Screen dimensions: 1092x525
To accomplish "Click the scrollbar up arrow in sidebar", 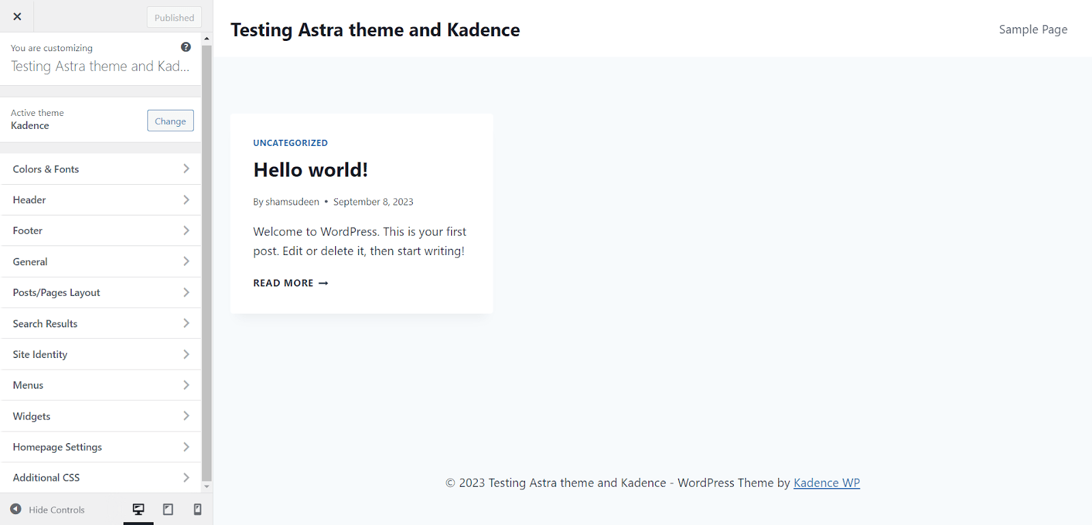I will pyautogui.click(x=207, y=39).
